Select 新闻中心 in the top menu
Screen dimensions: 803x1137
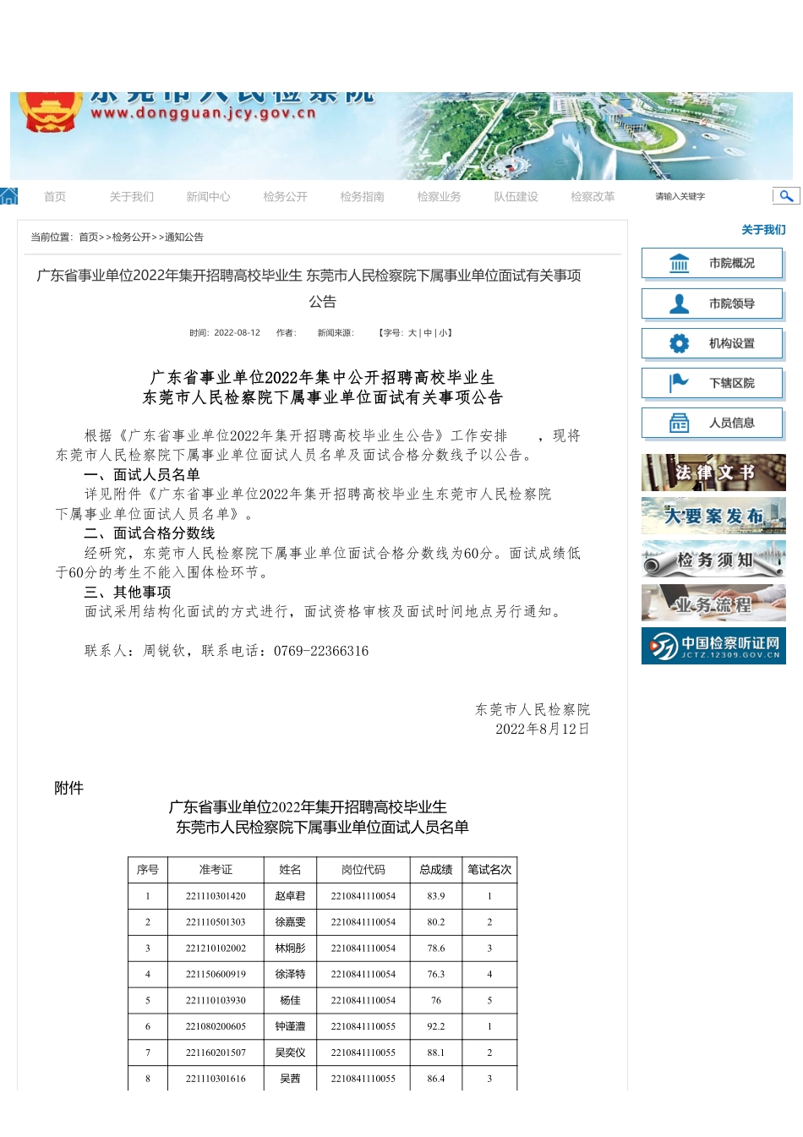click(x=208, y=195)
